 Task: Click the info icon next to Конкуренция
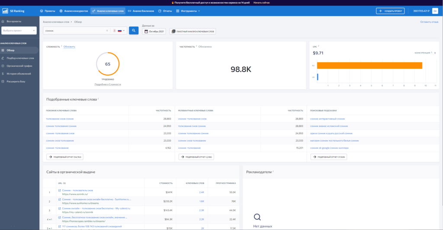pyautogui.click(x=431, y=52)
